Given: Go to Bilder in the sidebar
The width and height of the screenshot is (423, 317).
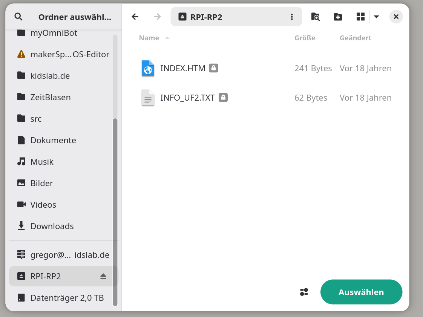Looking at the screenshot, I should [x=63, y=183].
